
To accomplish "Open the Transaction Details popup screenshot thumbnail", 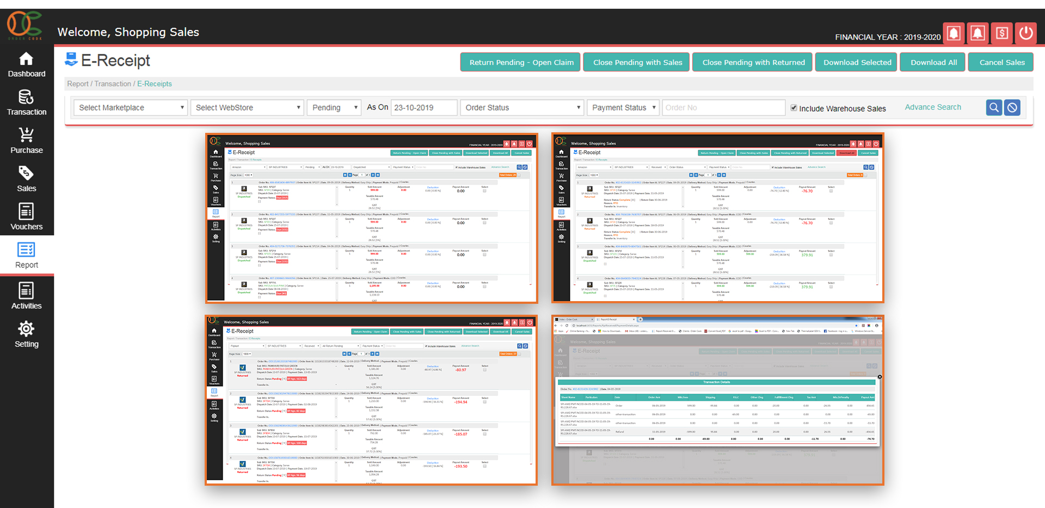I will [717, 400].
